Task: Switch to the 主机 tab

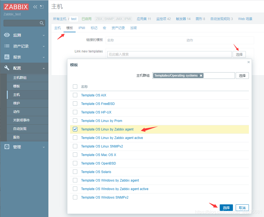Action: tap(57, 28)
